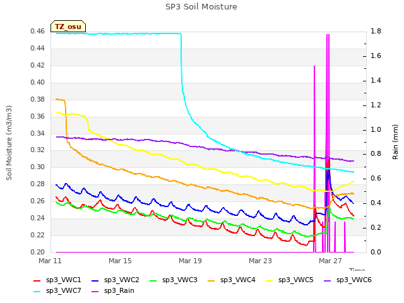
Task: Click the red sp3_VWC1 legend swatch
Action: point(37,280)
